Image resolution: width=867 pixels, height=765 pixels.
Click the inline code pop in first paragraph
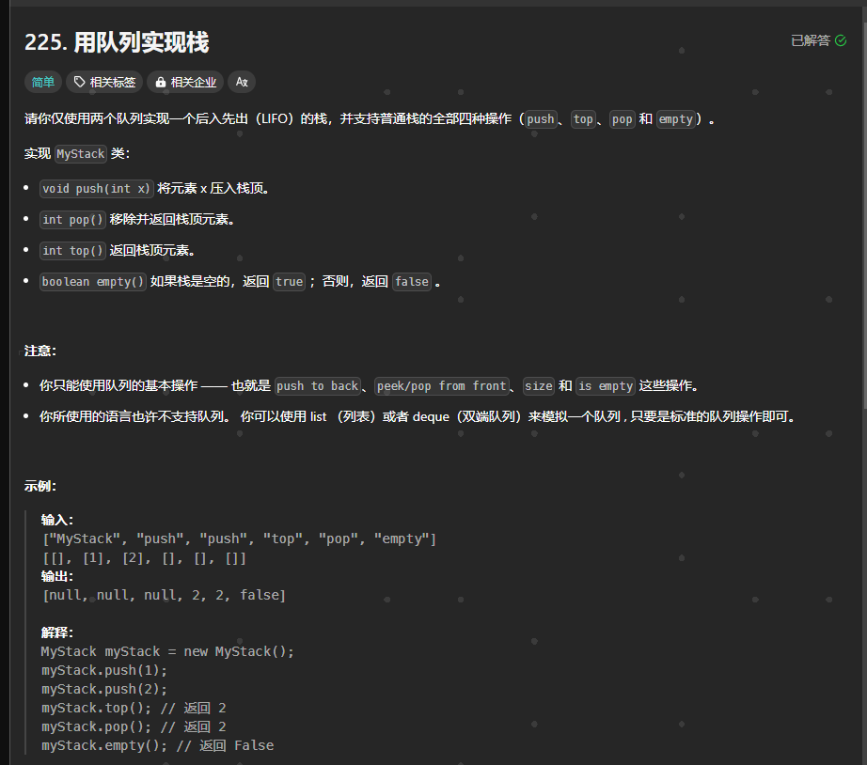[623, 118]
